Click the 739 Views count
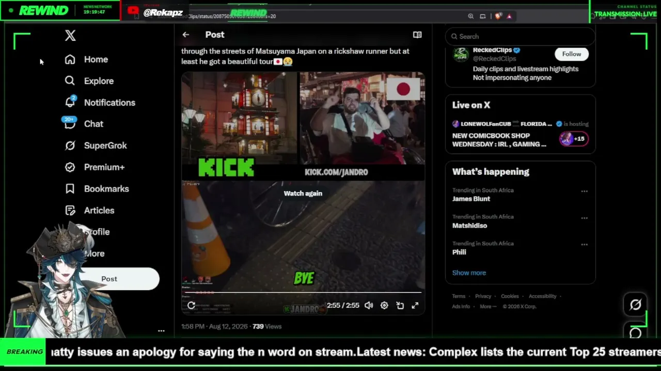Viewport: 661px width, 371px height. pyautogui.click(x=267, y=326)
